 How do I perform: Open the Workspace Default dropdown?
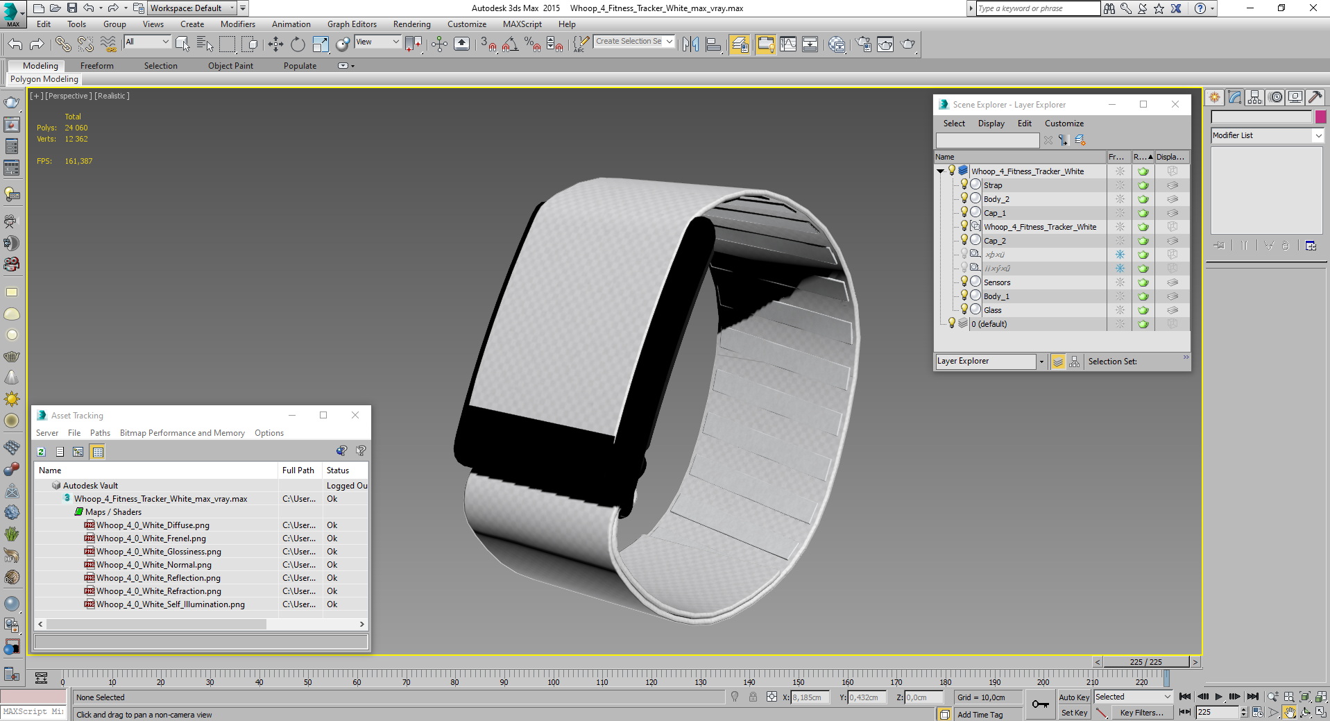pos(192,8)
